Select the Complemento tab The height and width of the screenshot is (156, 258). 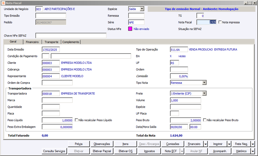point(71,42)
